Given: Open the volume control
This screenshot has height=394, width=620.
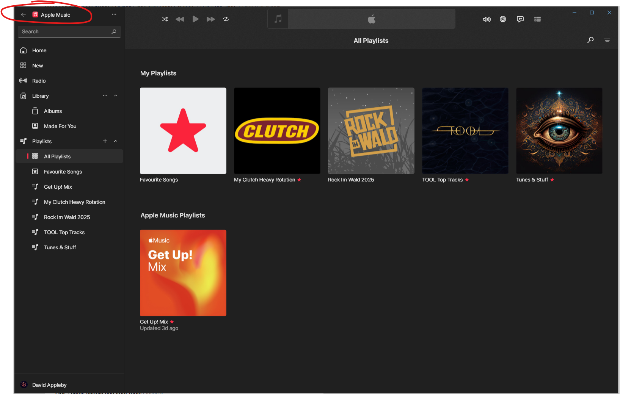Looking at the screenshot, I should point(487,19).
